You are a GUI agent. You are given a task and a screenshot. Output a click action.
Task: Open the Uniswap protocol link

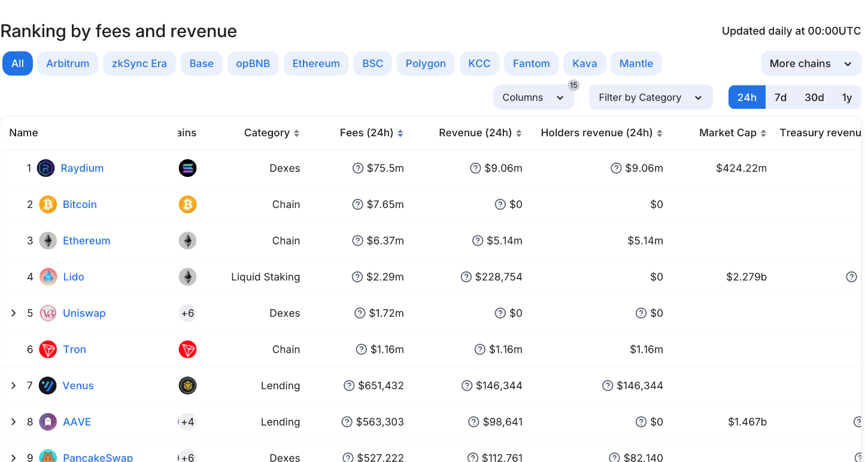(x=84, y=313)
